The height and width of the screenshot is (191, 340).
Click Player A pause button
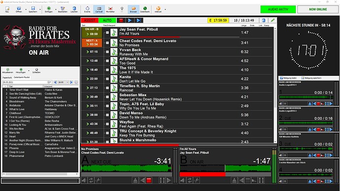162,180
